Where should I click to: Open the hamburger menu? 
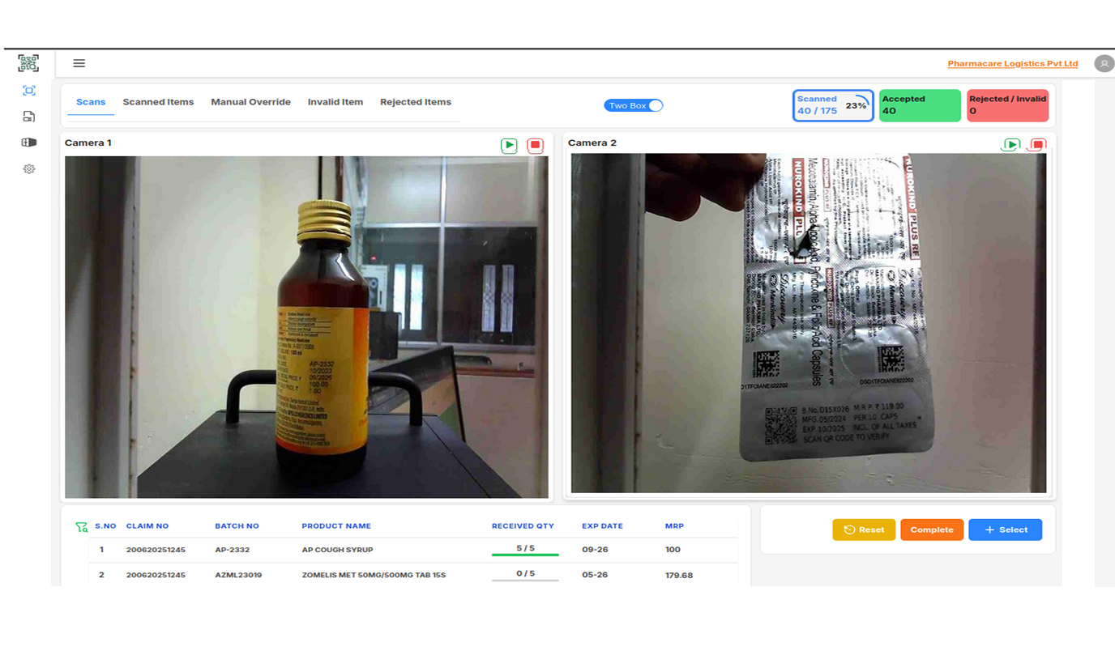(79, 63)
